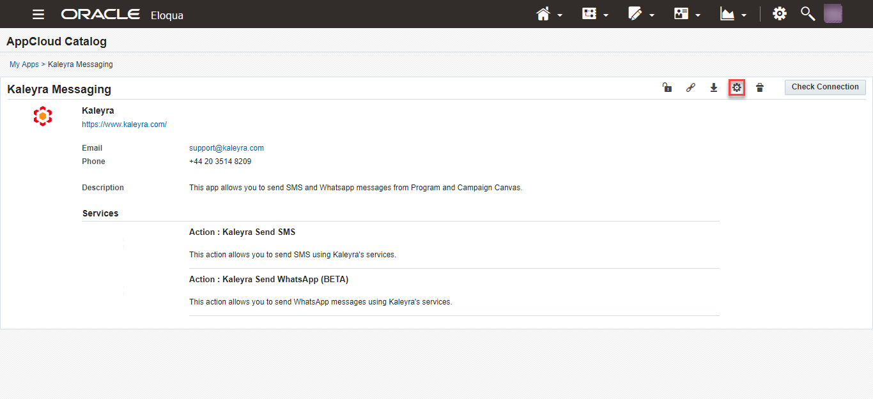Viewport: 873px width, 399px height.
Task: Open Kaleyra app configure gear icon
Action: (737, 87)
